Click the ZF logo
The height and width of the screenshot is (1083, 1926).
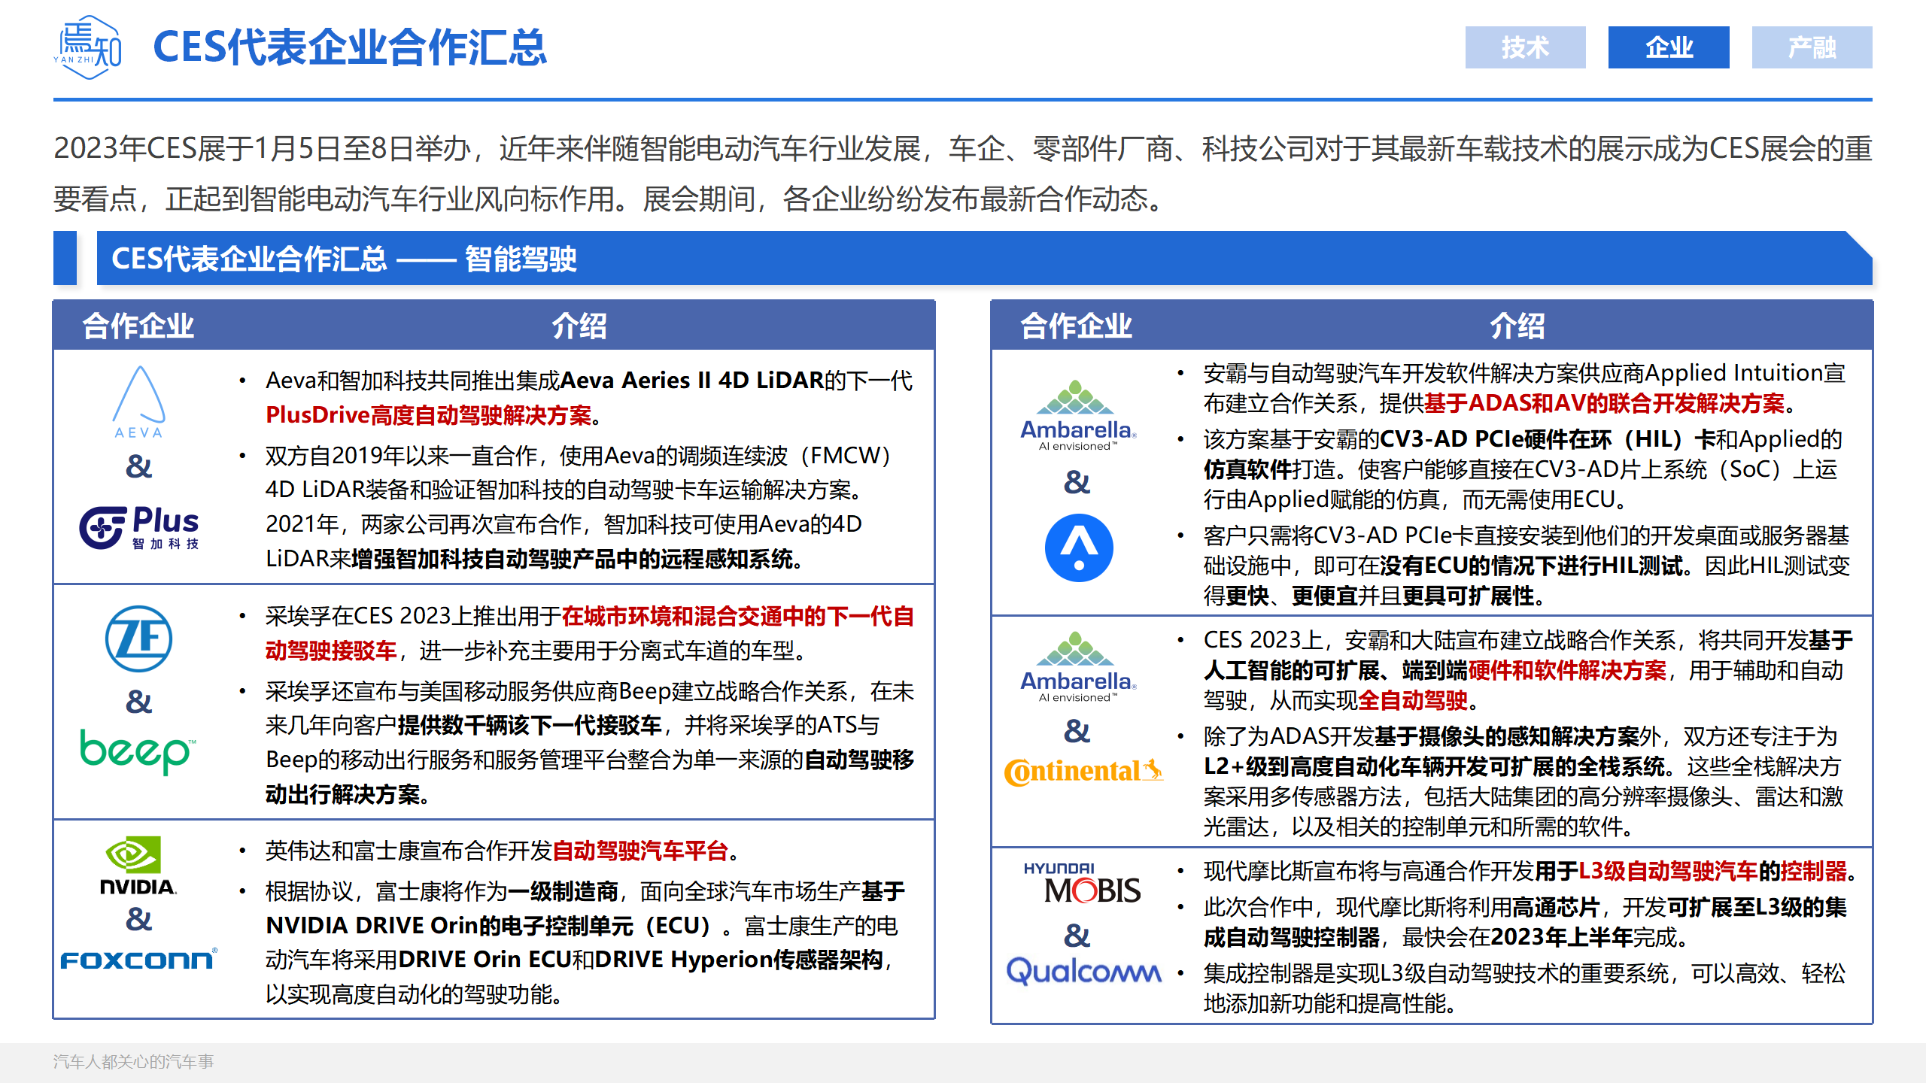pyautogui.click(x=138, y=639)
